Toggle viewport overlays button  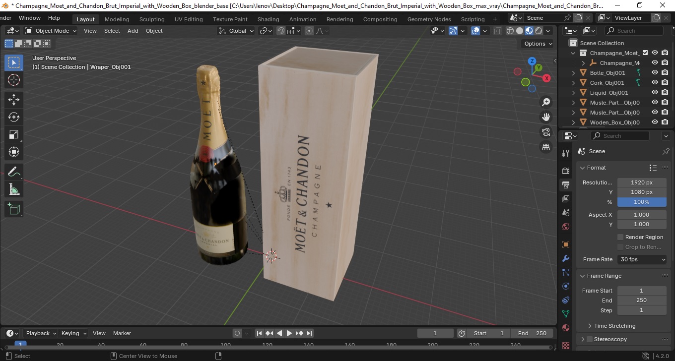tap(475, 31)
